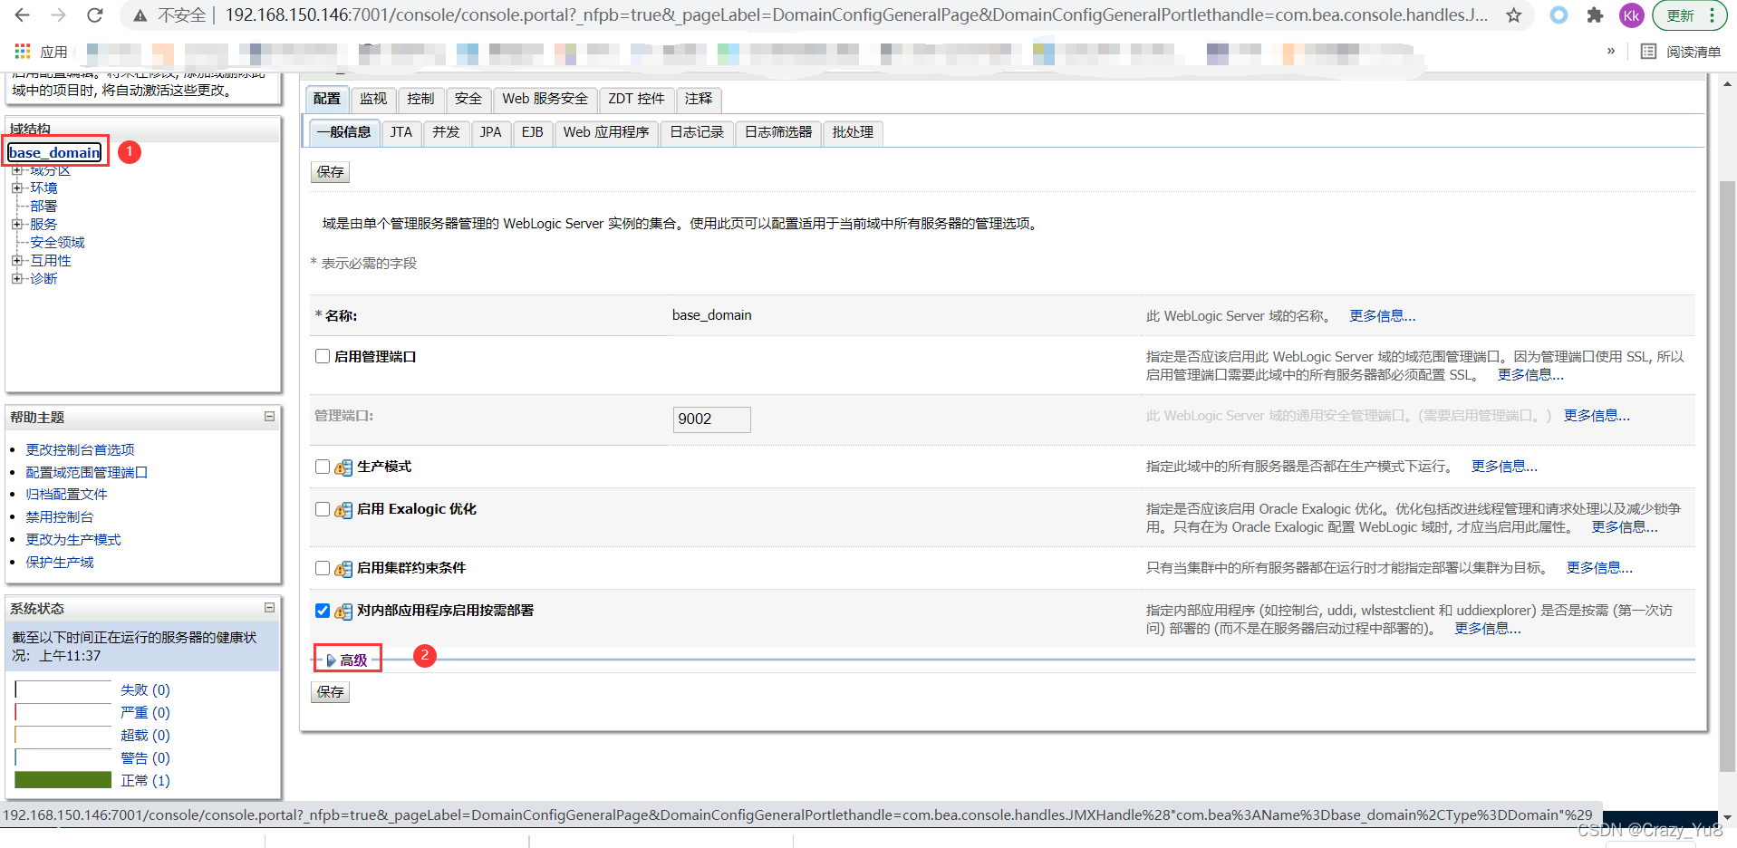This screenshot has height=848, width=1737.
Task: Open the 归档配置文件 help link
Action: [66, 494]
